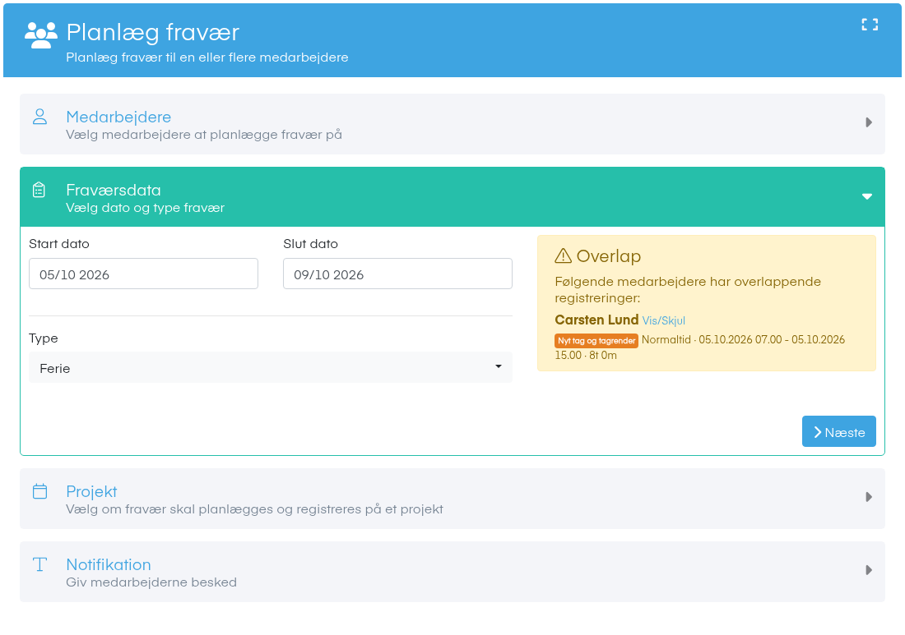Open the Projekt step heading

coord(91,491)
